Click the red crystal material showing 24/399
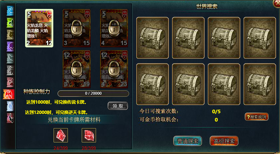This screenshot has height=154, width=280. pos(61,135)
